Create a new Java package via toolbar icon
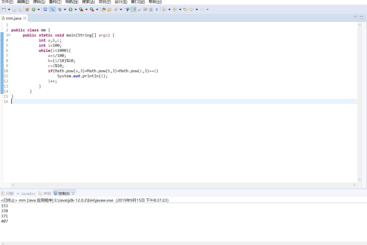The height and width of the screenshot is (245, 367). click(28, 9)
